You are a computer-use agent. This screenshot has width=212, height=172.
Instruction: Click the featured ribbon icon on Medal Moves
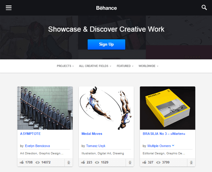130,163
